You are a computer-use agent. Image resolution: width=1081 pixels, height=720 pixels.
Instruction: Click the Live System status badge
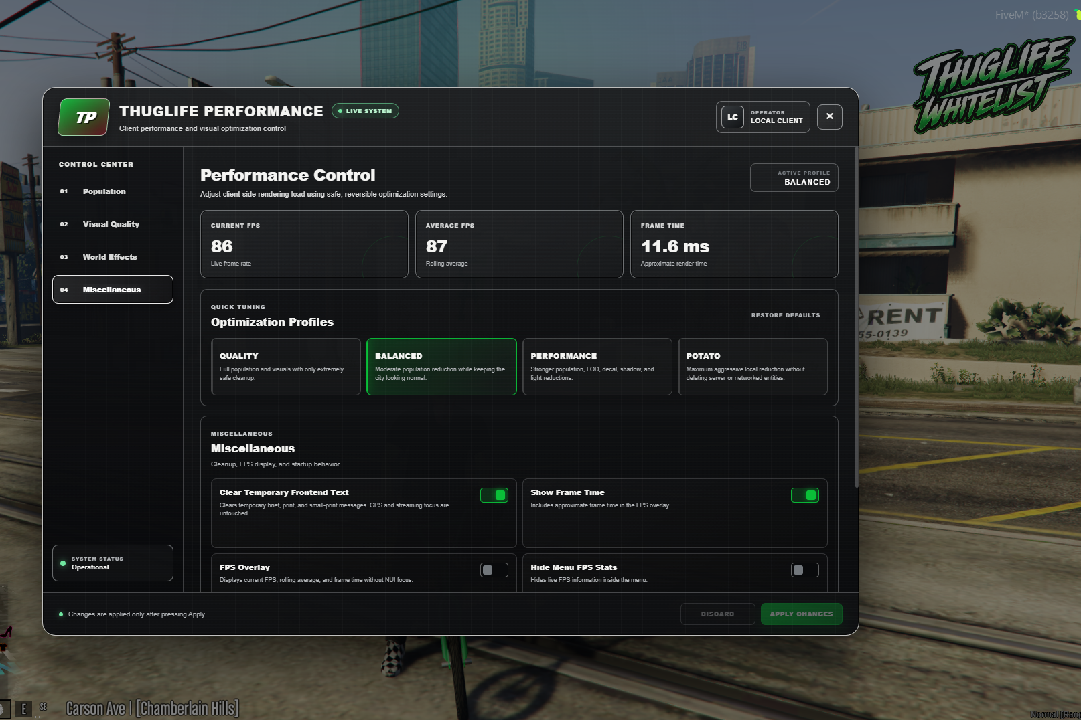(365, 111)
